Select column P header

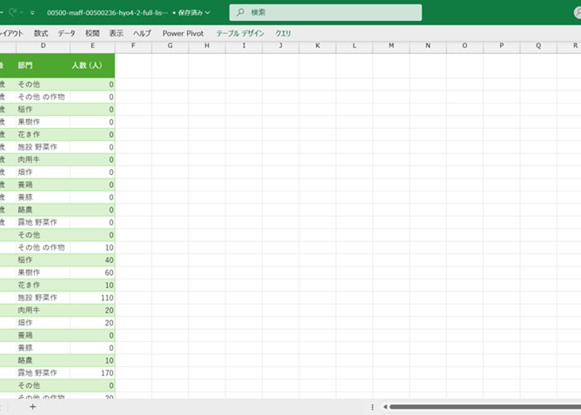tap(502, 46)
